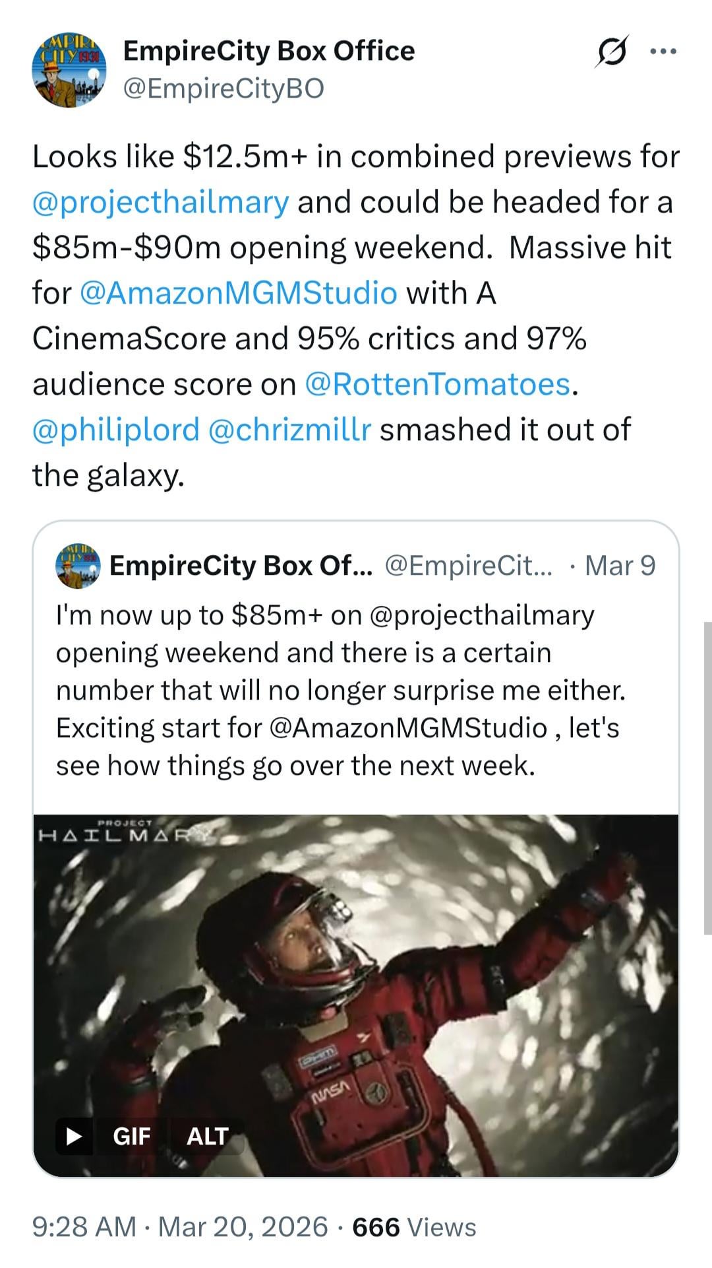The height and width of the screenshot is (1268, 712).
Task: Show ALT text description for the GIF
Action: (207, 1136)
